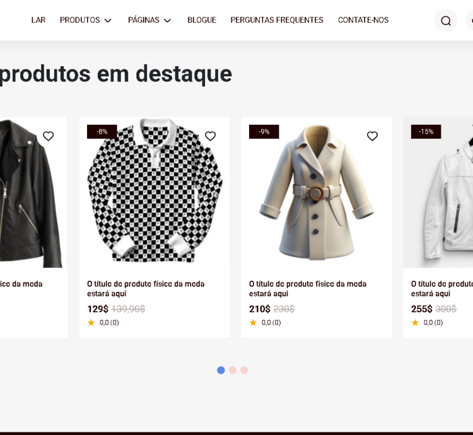
Task: Go to third carousel slide dot
Action: (x=244, y=370)
